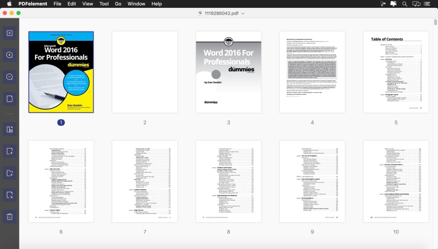Select page 8 thumbnail
The width and height of the screenshot is (438, 249).
[229, 182]
